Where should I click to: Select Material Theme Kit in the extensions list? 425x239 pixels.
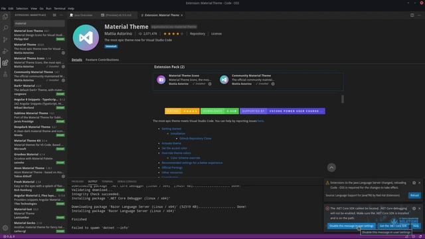39,145
